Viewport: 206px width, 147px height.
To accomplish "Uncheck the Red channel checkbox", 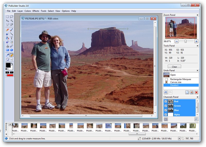I will pos(166,101).
